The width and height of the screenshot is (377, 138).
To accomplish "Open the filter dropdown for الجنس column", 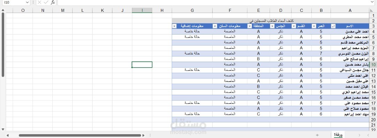I will click(272, 26).
